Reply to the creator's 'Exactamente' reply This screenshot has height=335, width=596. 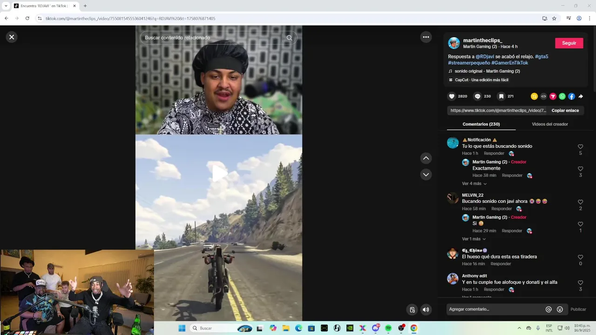[512, 175]
